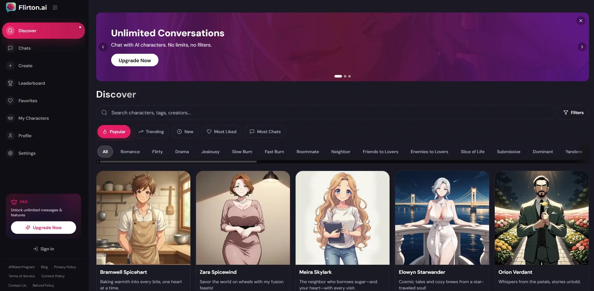Viewport: 594px width, 291px height.
Task: Click the Meira Skylark name
Action: coord(315,272)
